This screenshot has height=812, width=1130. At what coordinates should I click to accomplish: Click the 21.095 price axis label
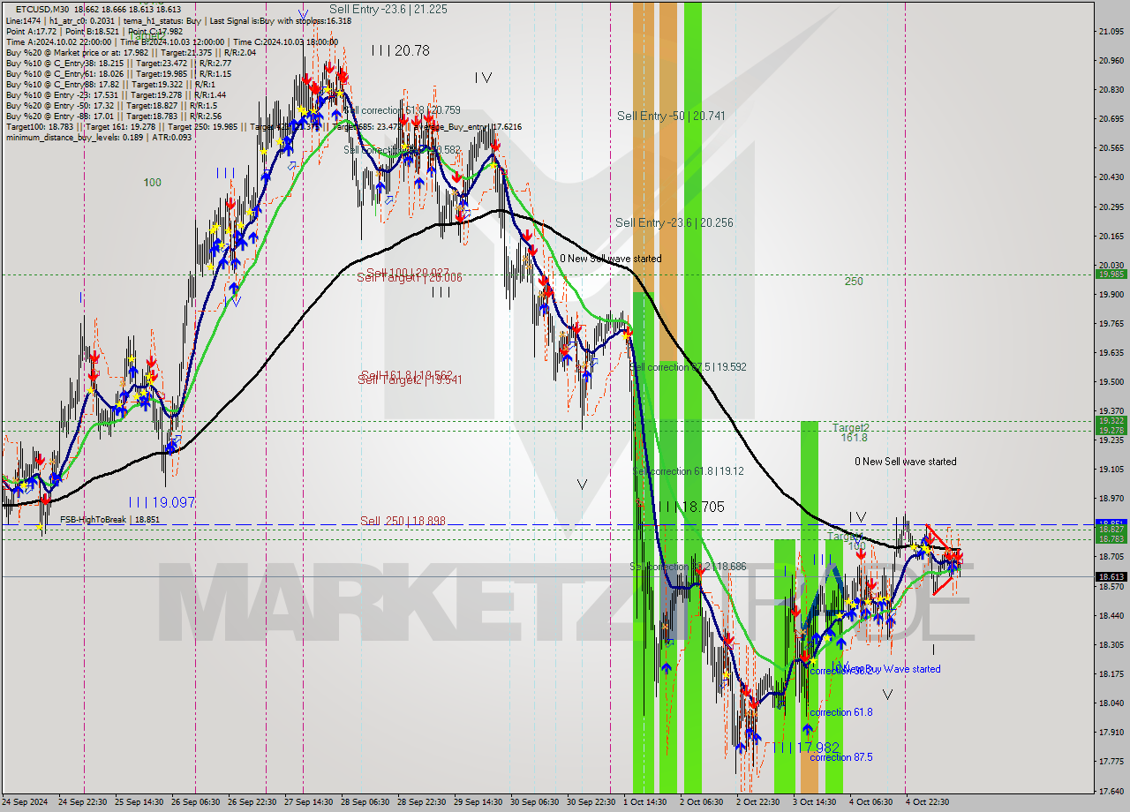(x=1111, y=32)
